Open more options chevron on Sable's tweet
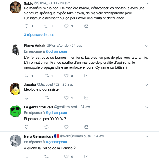Viewport: 159px width, 161px height. point(146,4)
